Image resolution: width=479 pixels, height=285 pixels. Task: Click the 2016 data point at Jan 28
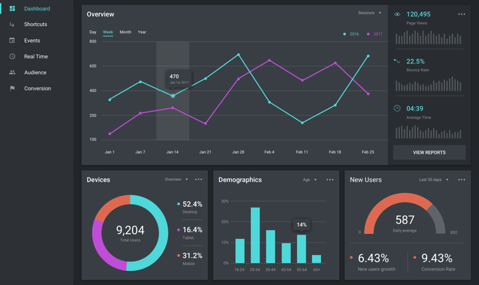click(x=238, y=55)
